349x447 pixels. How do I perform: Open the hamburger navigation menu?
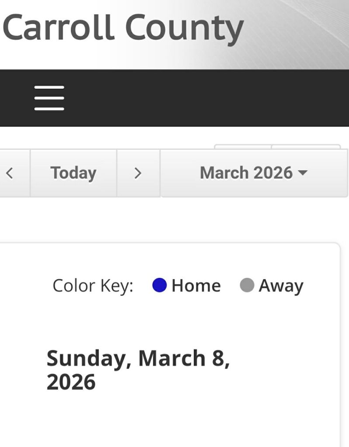(x=49, y=98)
